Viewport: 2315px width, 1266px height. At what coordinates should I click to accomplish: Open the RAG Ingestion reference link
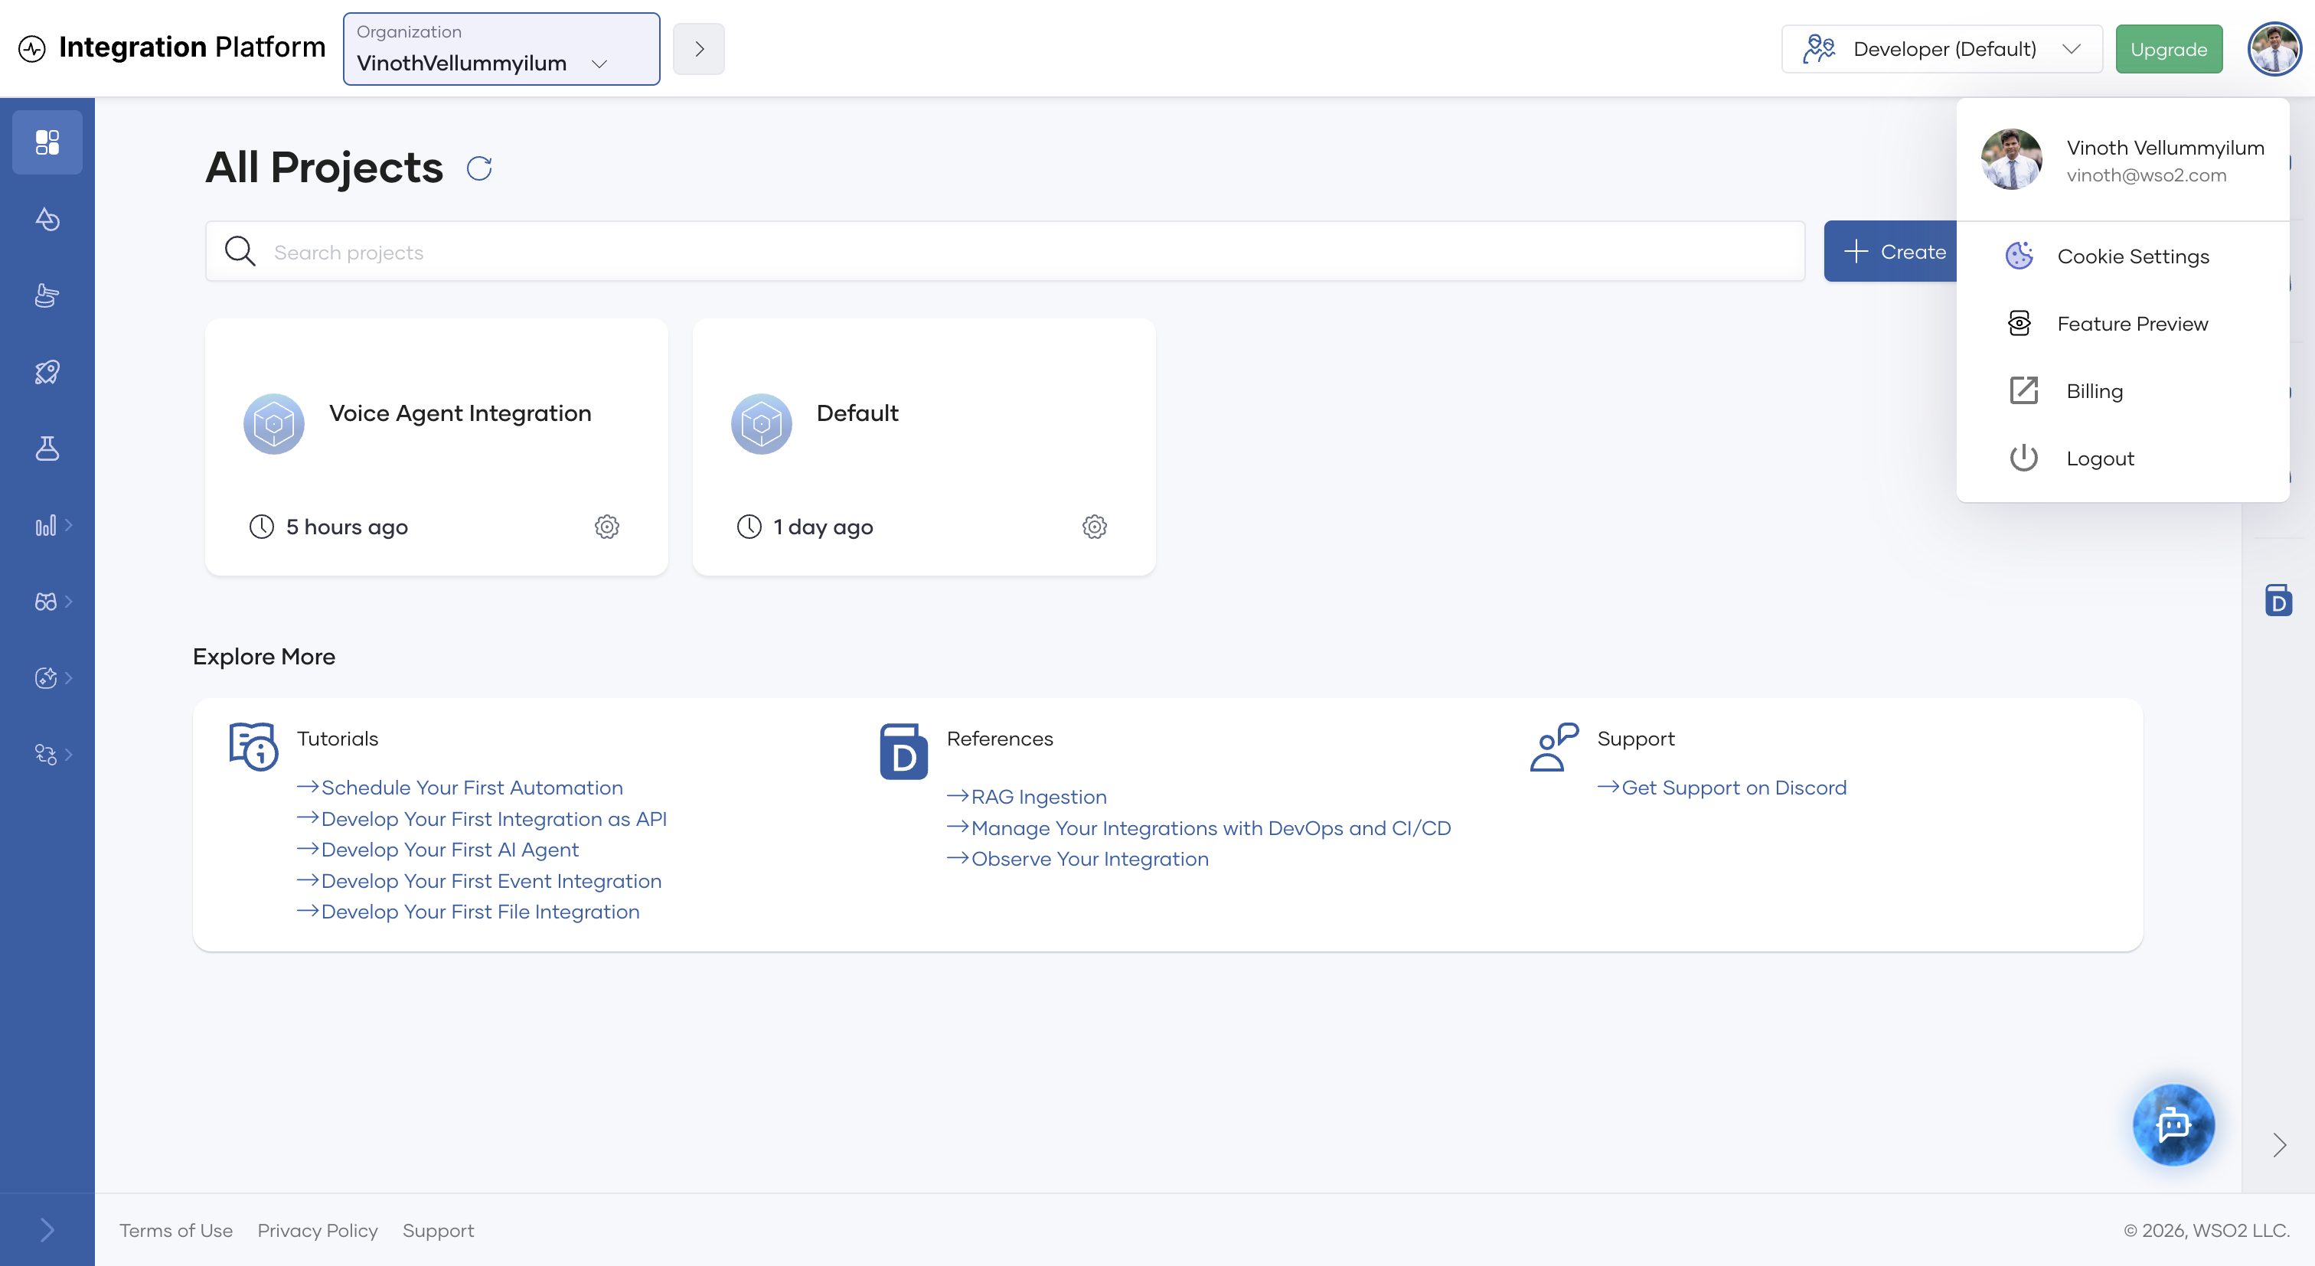pos(1039,797)
